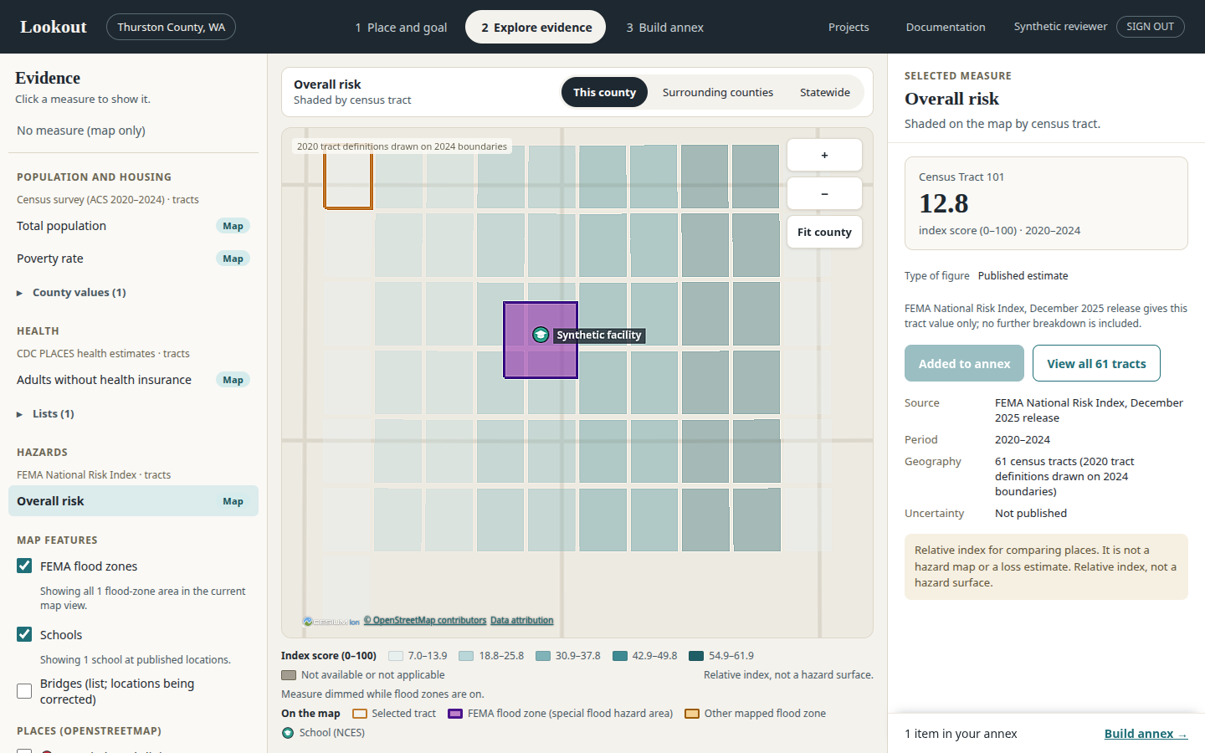
Task: Go to step 1 Place and goal
Action: click(x=401, y=28)
